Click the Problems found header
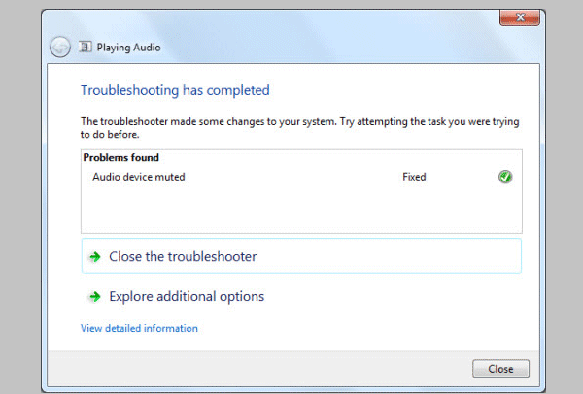The width and height of the screenshot is (583, 394). (x=120, y=157)
